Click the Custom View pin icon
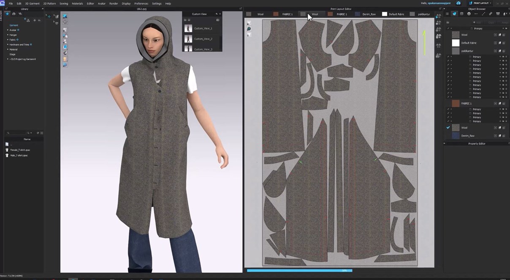 tap(217, 14)
